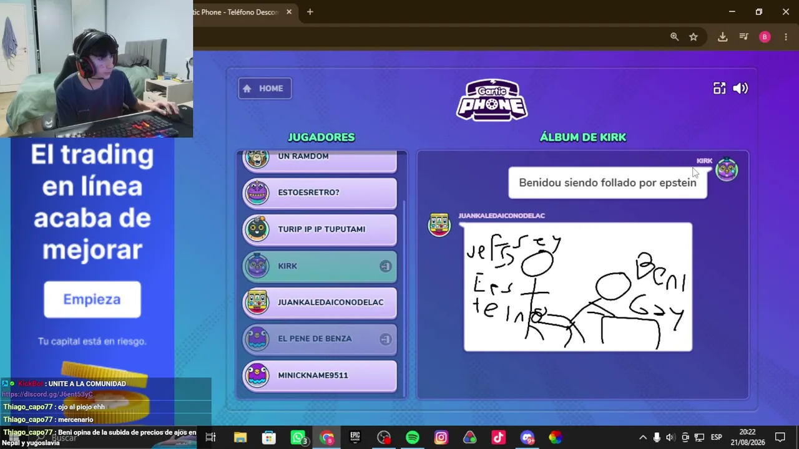Select player JUANKALEDAICONODELAC in the list
This screenshot has width=799, height=449.
point(320,302)
